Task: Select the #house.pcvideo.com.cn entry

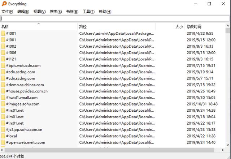Action: 27,91
